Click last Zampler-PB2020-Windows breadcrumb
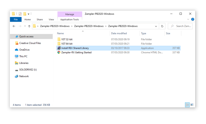The height and width of the screenshot is (124, 206). click(x=123, y=26)
